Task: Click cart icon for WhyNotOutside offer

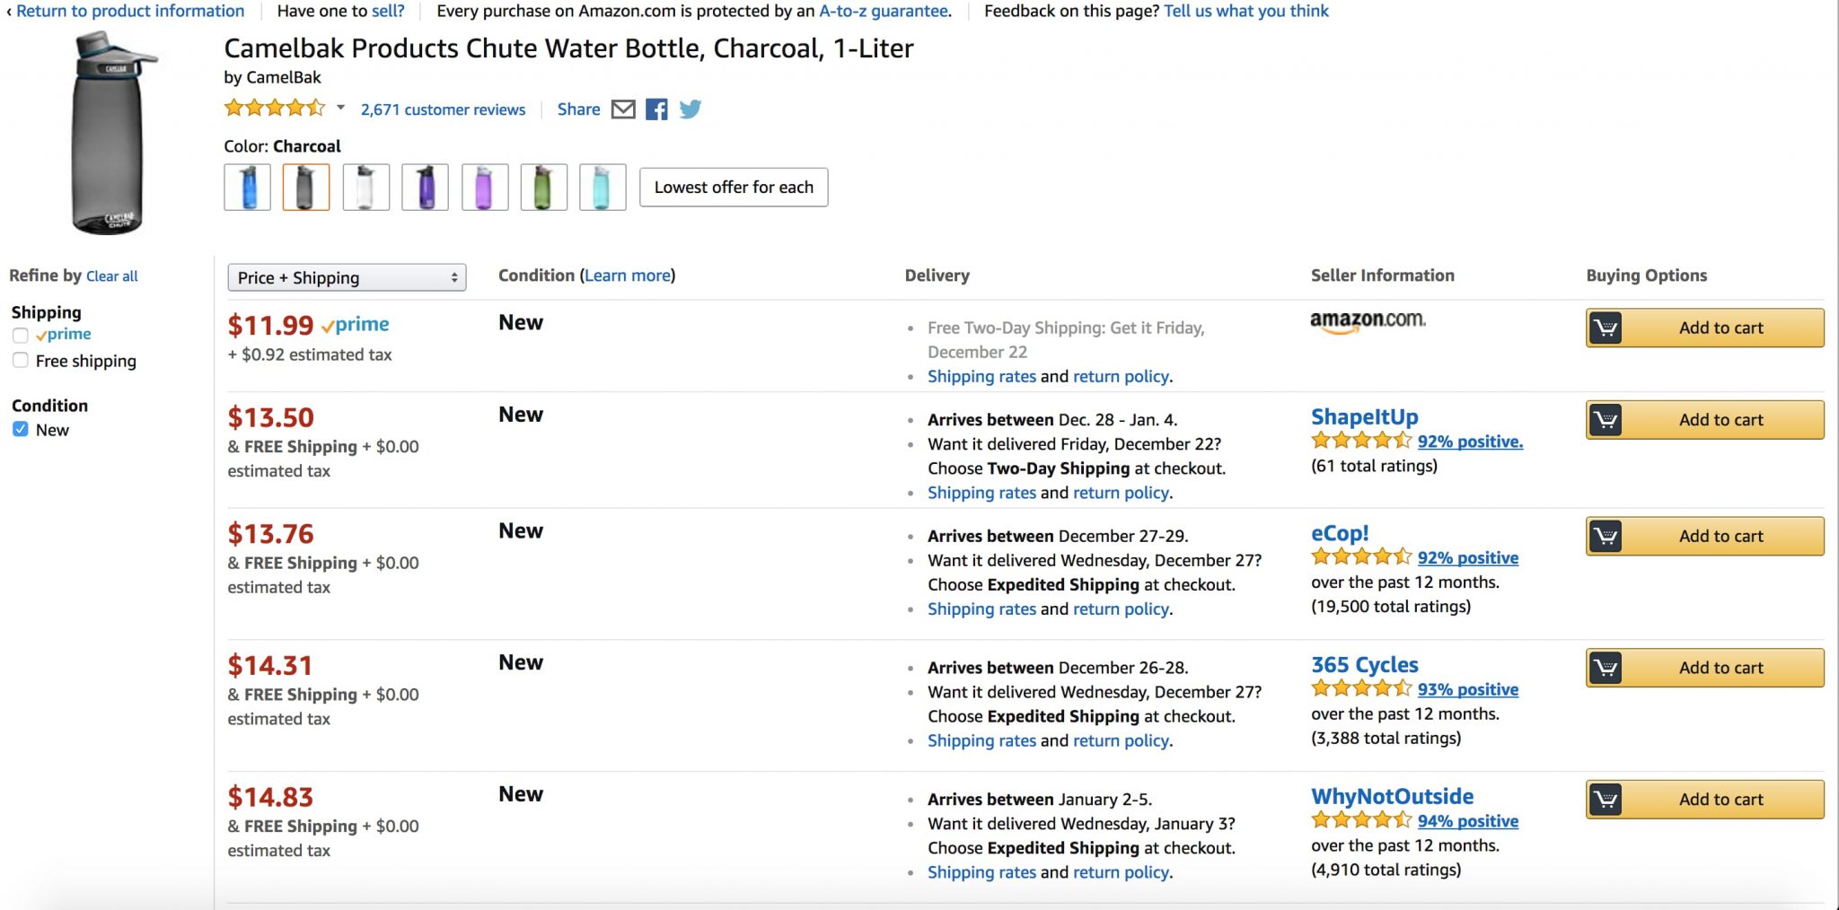Action: tap(1606, 800)
